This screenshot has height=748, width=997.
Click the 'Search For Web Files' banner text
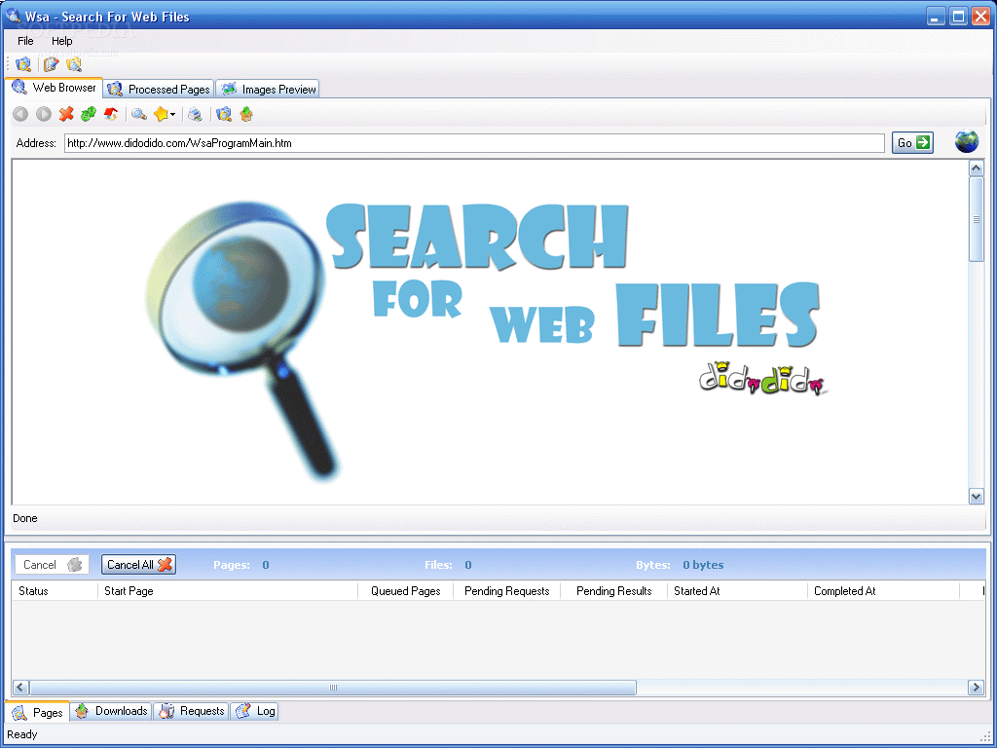click(x=572, y=276)
